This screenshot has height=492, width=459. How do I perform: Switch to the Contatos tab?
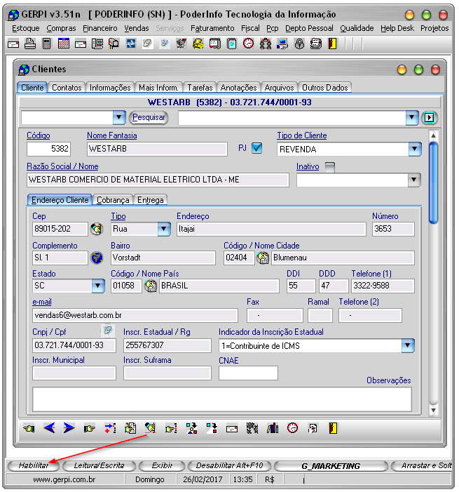(67, 88)
